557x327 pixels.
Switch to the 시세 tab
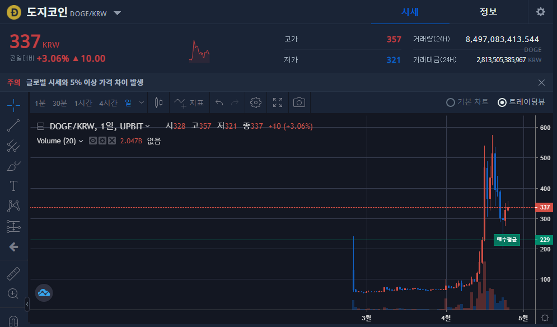[410, 12]
